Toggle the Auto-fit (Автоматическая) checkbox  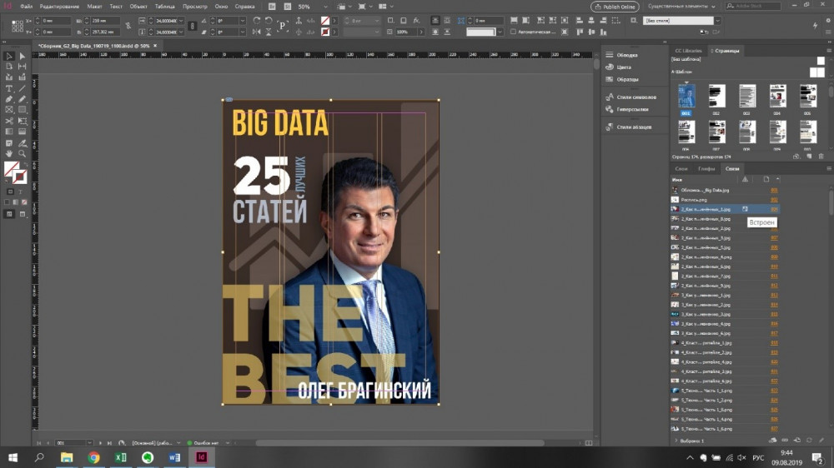point(514,32)
